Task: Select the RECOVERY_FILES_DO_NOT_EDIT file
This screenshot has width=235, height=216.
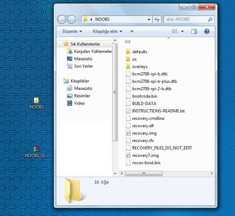Action: tap(159, 148)
